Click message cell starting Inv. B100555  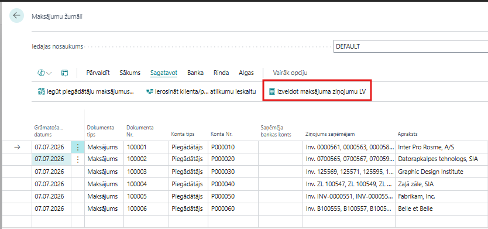(x=349, y=209)
